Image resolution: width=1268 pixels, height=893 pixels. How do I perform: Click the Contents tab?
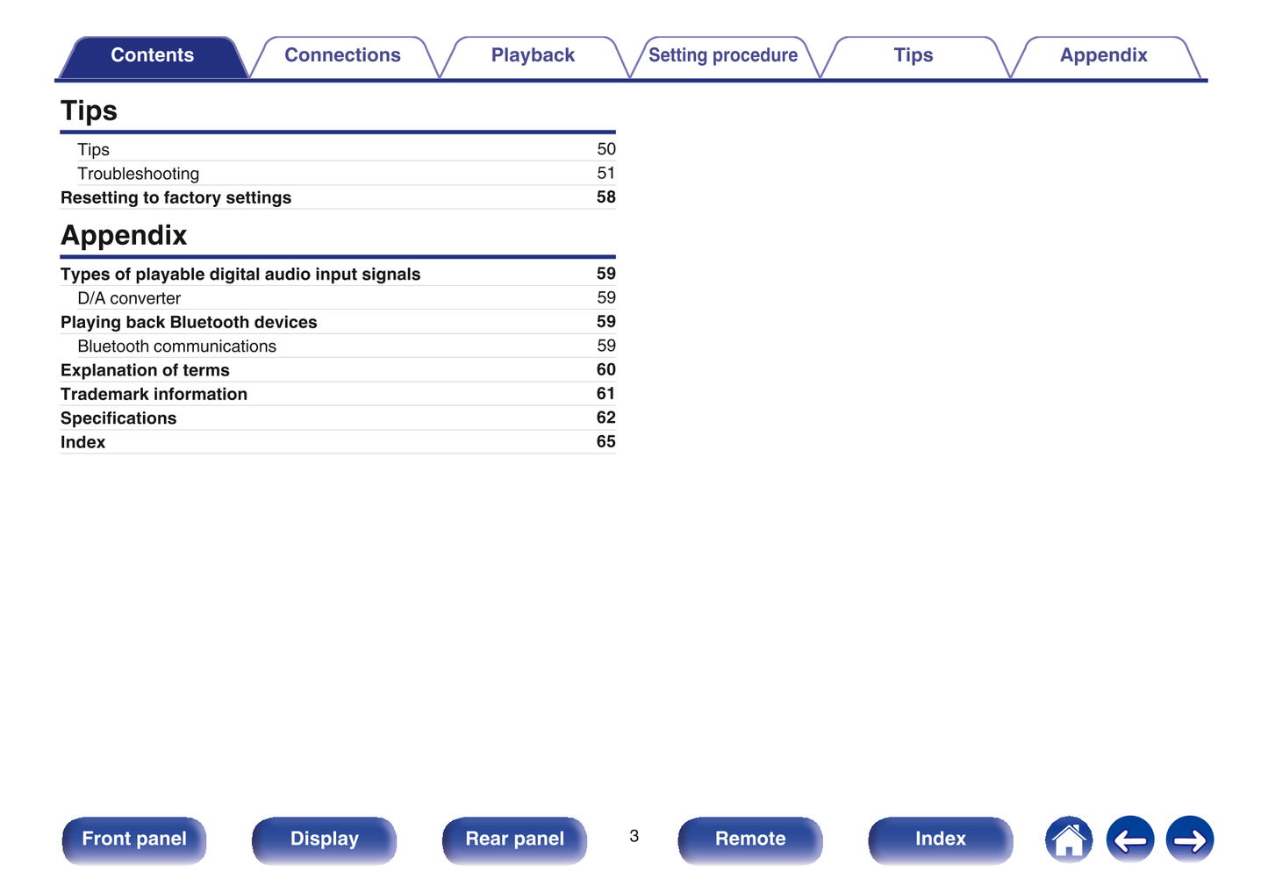tap(152, 55)
